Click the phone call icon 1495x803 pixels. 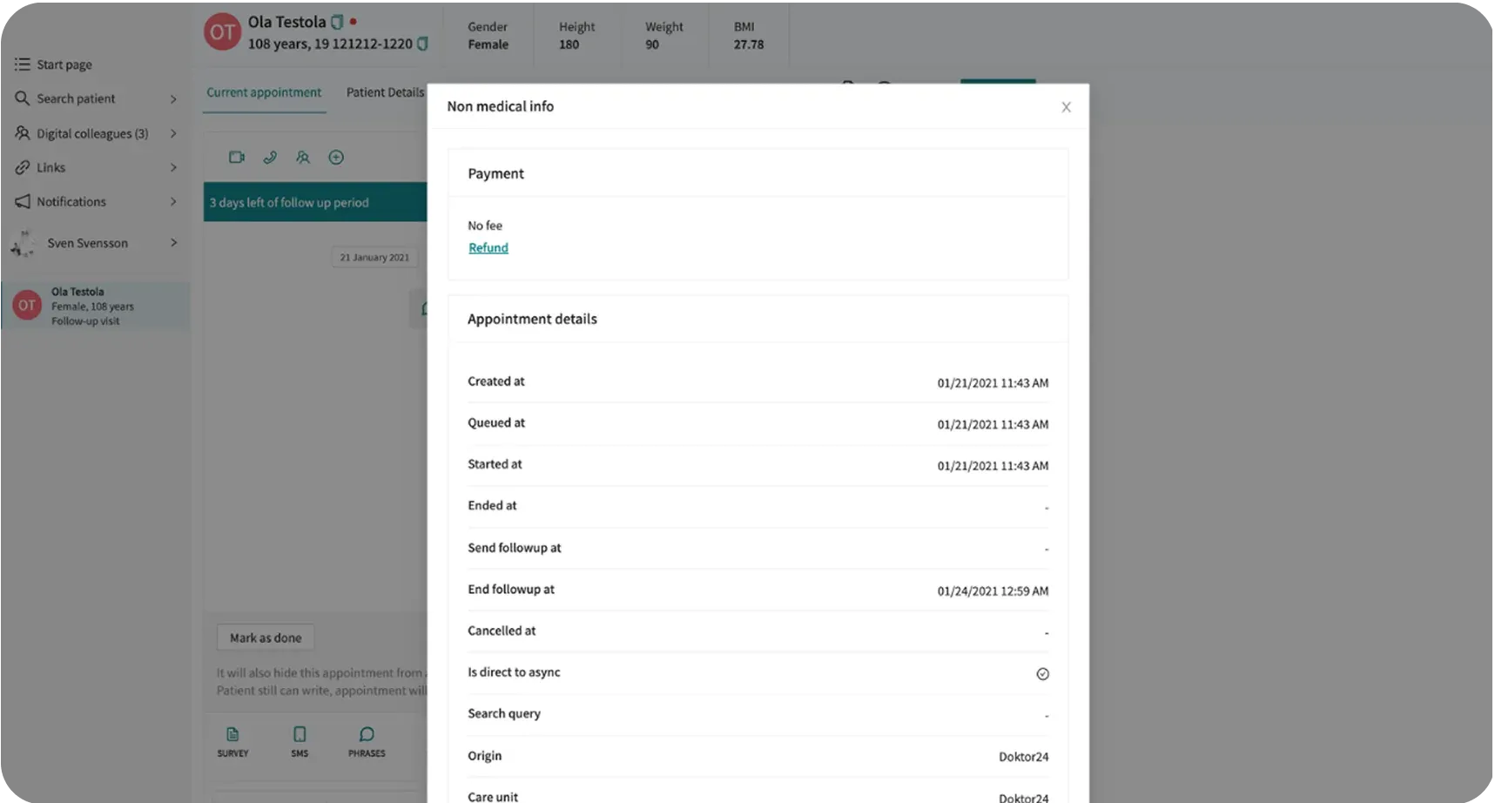click(x=270, y=158)
